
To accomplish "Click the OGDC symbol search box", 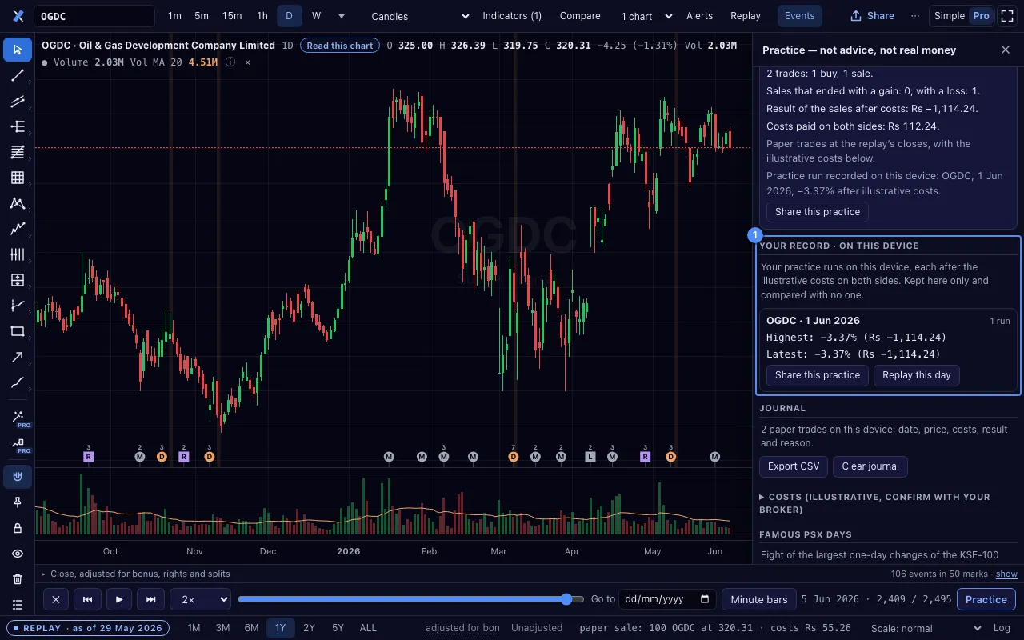I will [94, 16].
